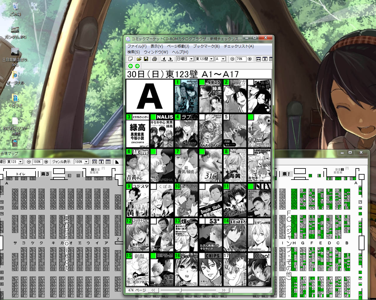The width and height of the screenshot is (376, 300).
Task: Fit catalog page to window height
Action: pos(265,59)
